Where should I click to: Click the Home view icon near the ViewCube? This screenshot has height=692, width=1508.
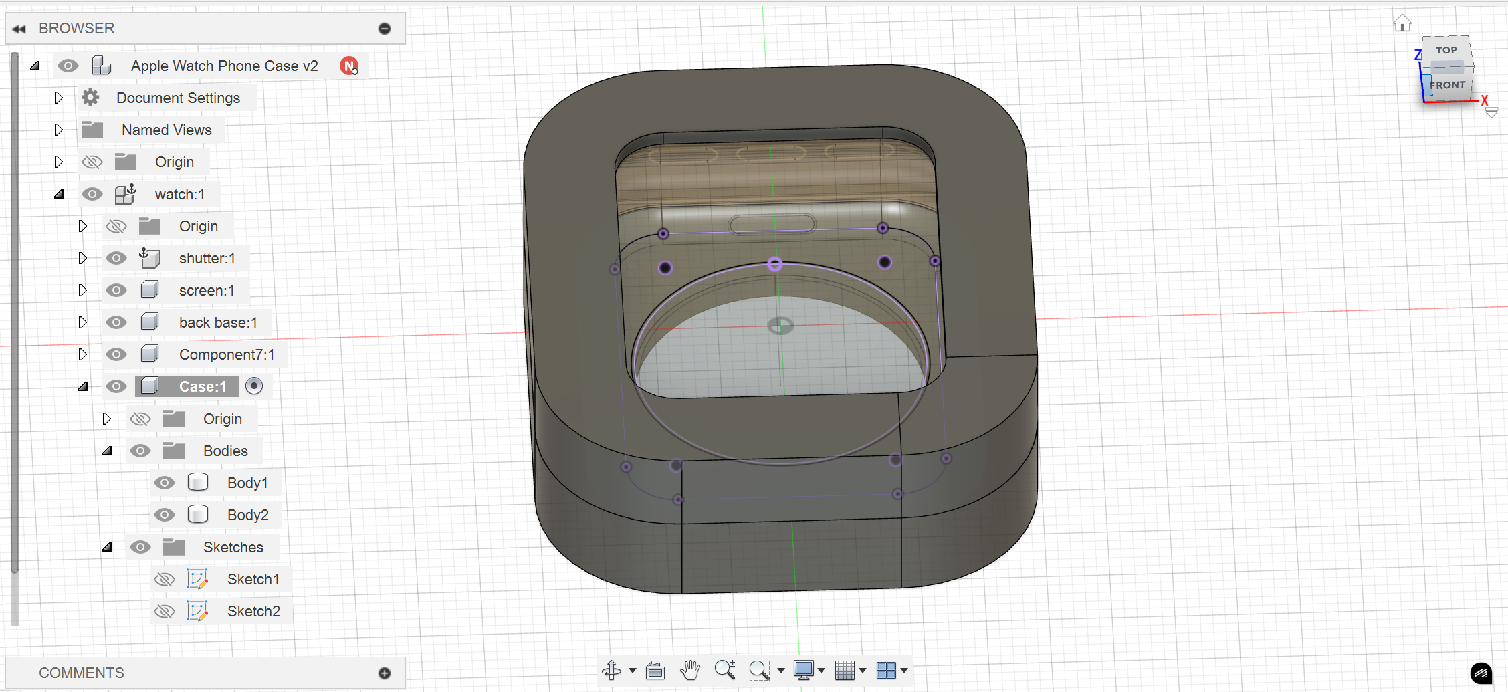point(1402,23)
